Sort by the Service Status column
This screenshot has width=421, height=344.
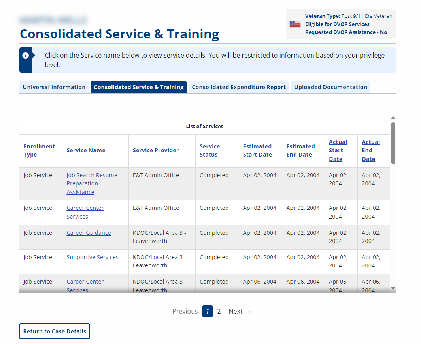point(210,151)
